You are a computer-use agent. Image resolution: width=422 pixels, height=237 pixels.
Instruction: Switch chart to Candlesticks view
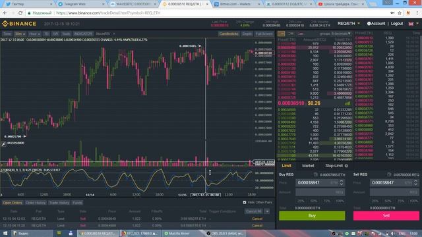229,34
